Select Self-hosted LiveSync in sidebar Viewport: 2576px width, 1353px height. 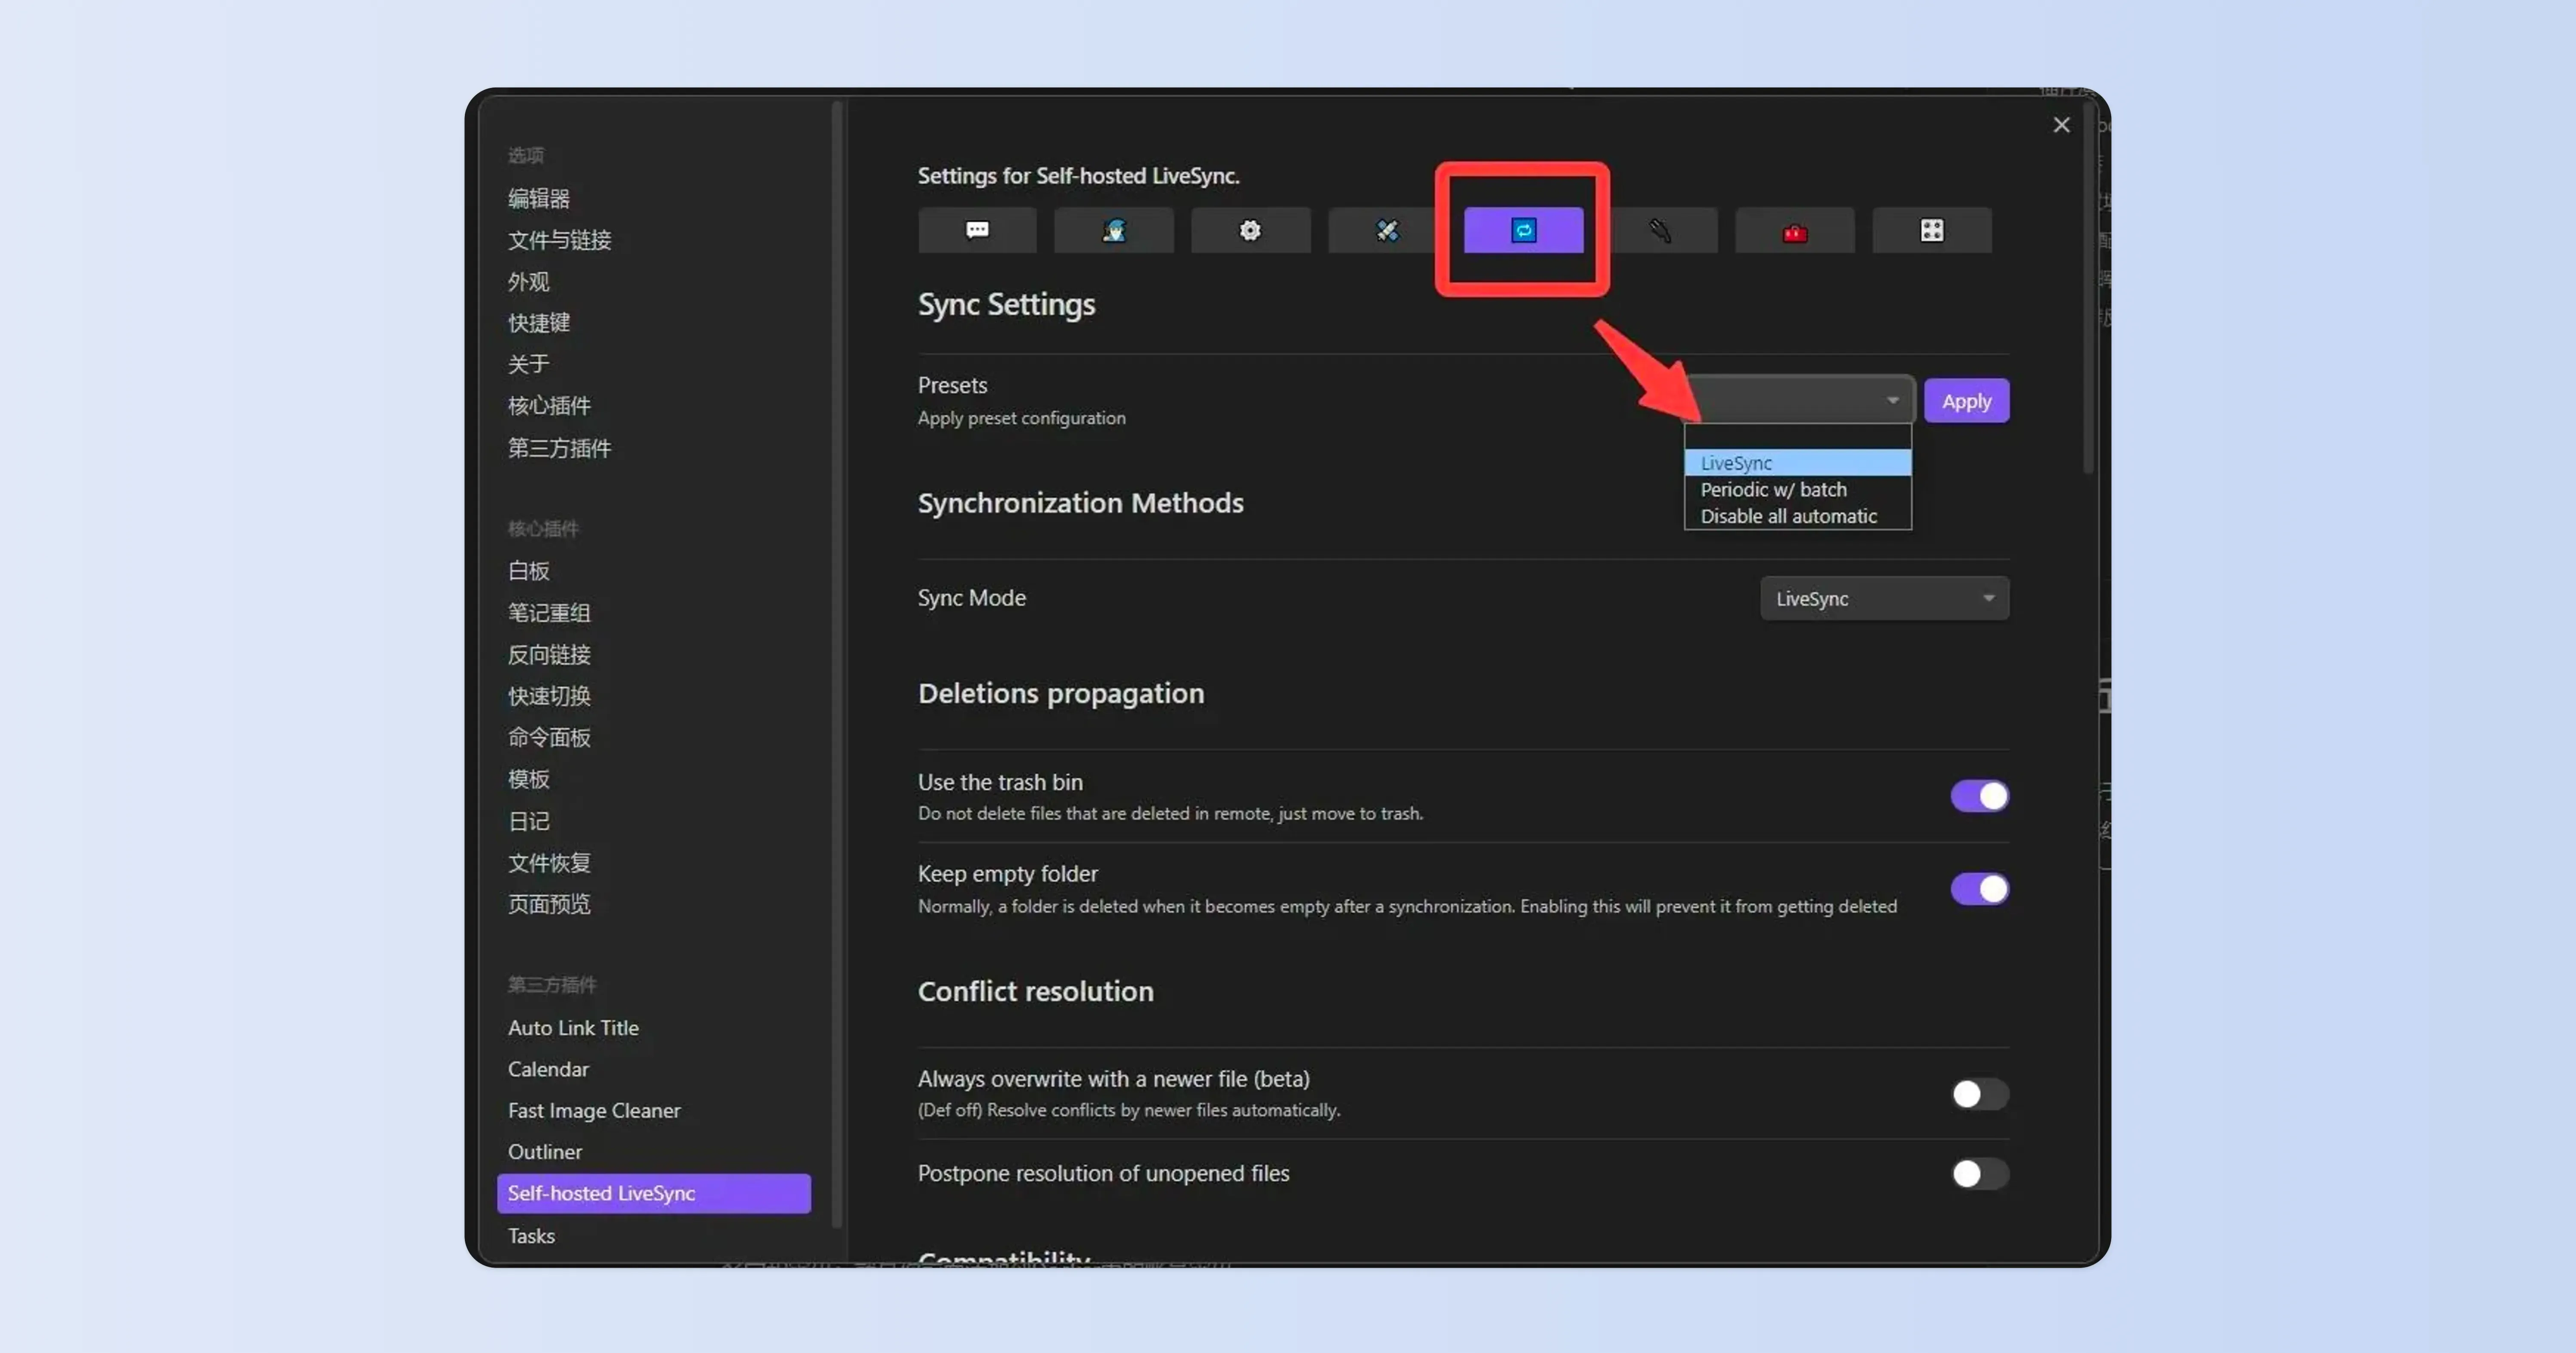click(x=654, y=1194)
